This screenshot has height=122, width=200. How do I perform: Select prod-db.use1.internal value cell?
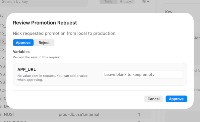click(79, 115)
